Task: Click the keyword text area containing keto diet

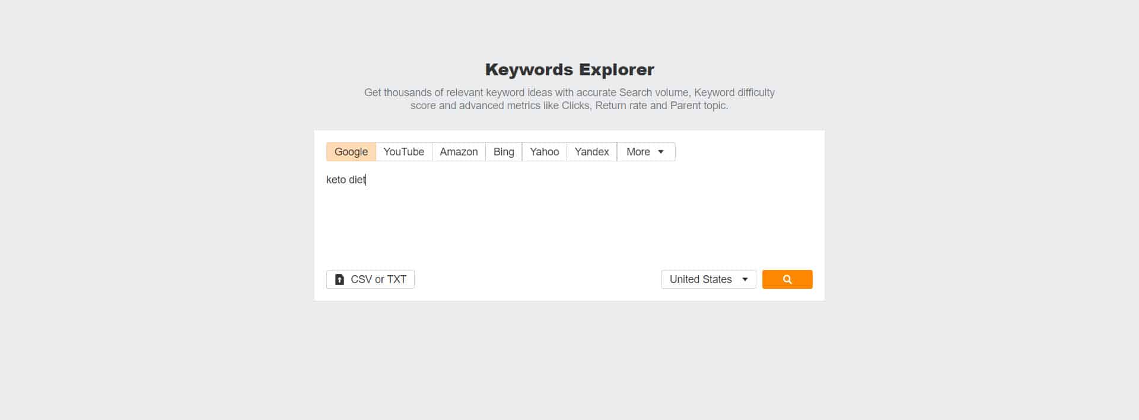Action: coord(569,215)
